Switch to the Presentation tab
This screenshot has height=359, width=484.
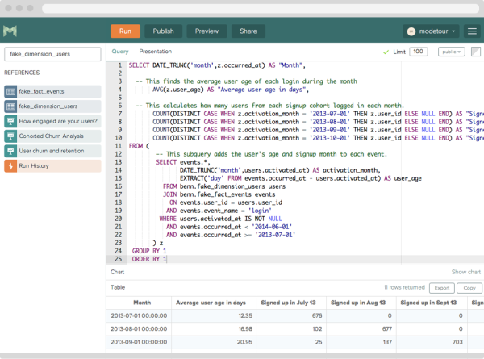[155, 52]
